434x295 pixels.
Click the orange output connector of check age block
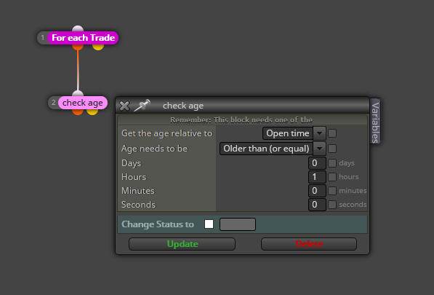pos(78,111)
